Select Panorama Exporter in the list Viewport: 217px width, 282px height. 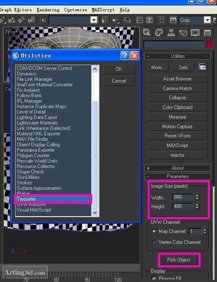(x=36, y=150)
